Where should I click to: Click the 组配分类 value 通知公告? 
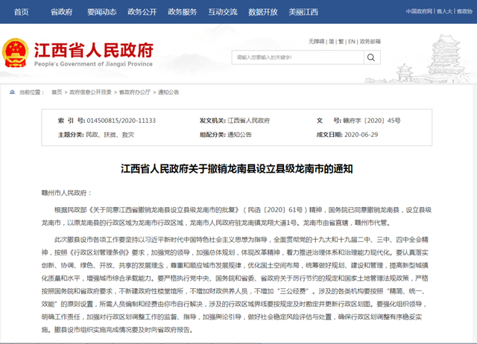(x=239, y=135)
